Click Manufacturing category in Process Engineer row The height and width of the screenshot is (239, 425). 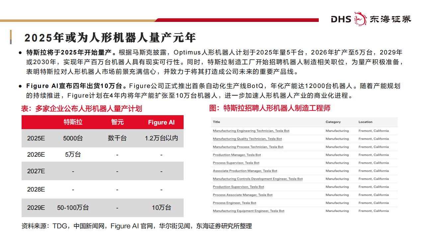pyautogui.click(x=337, y=203)
